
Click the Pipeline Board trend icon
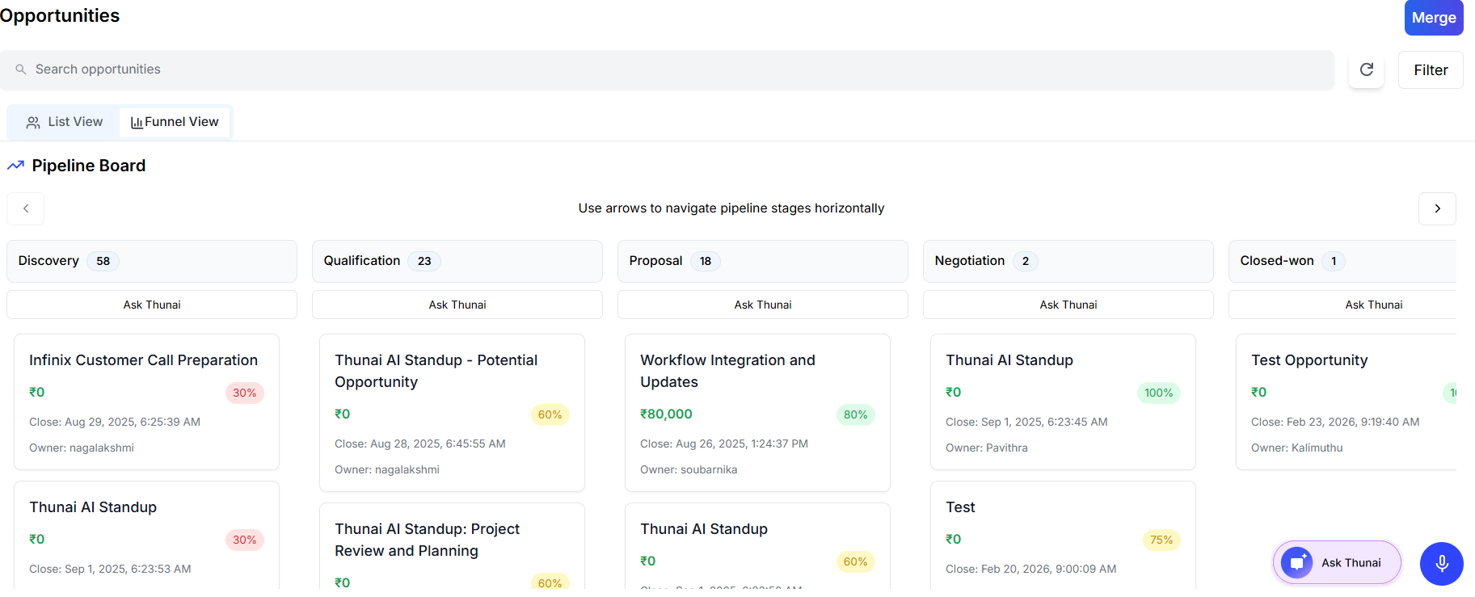pos(15,166)
